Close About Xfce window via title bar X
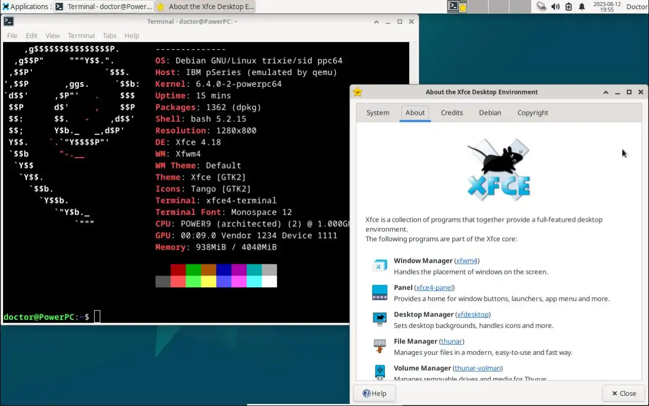649x406 pixels. tap(641, 92)
